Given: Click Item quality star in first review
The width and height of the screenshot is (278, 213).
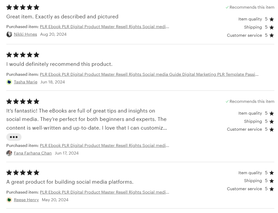Looking at the screenshot, I should click(272, 19).
